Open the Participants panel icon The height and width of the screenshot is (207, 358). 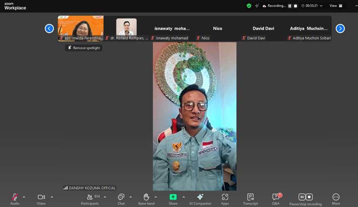89,197
